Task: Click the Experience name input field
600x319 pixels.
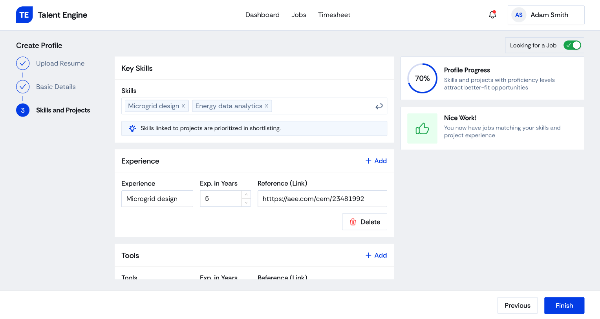Action: point(157,199)
